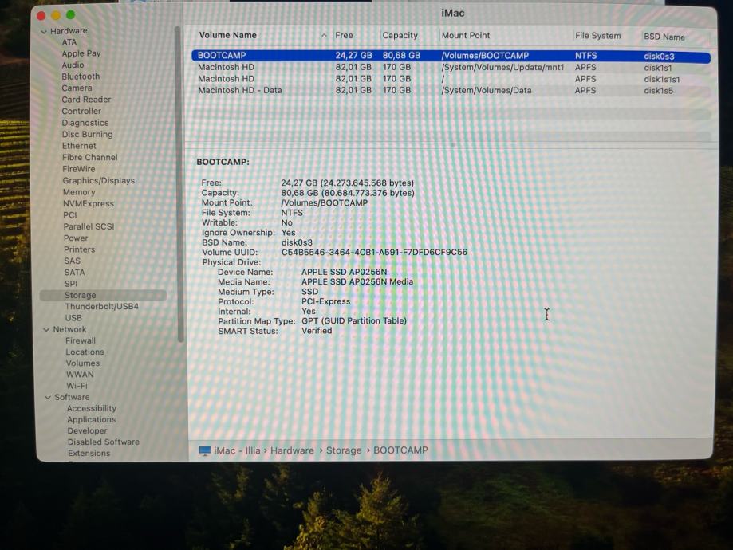The height and width of the screenshot is (550, 733).
Task: Open Apple Pay in the sidebar
Action: click(x=81, y=53)
